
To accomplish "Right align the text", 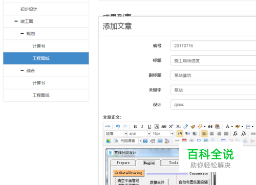I will [x=219, y=134].
